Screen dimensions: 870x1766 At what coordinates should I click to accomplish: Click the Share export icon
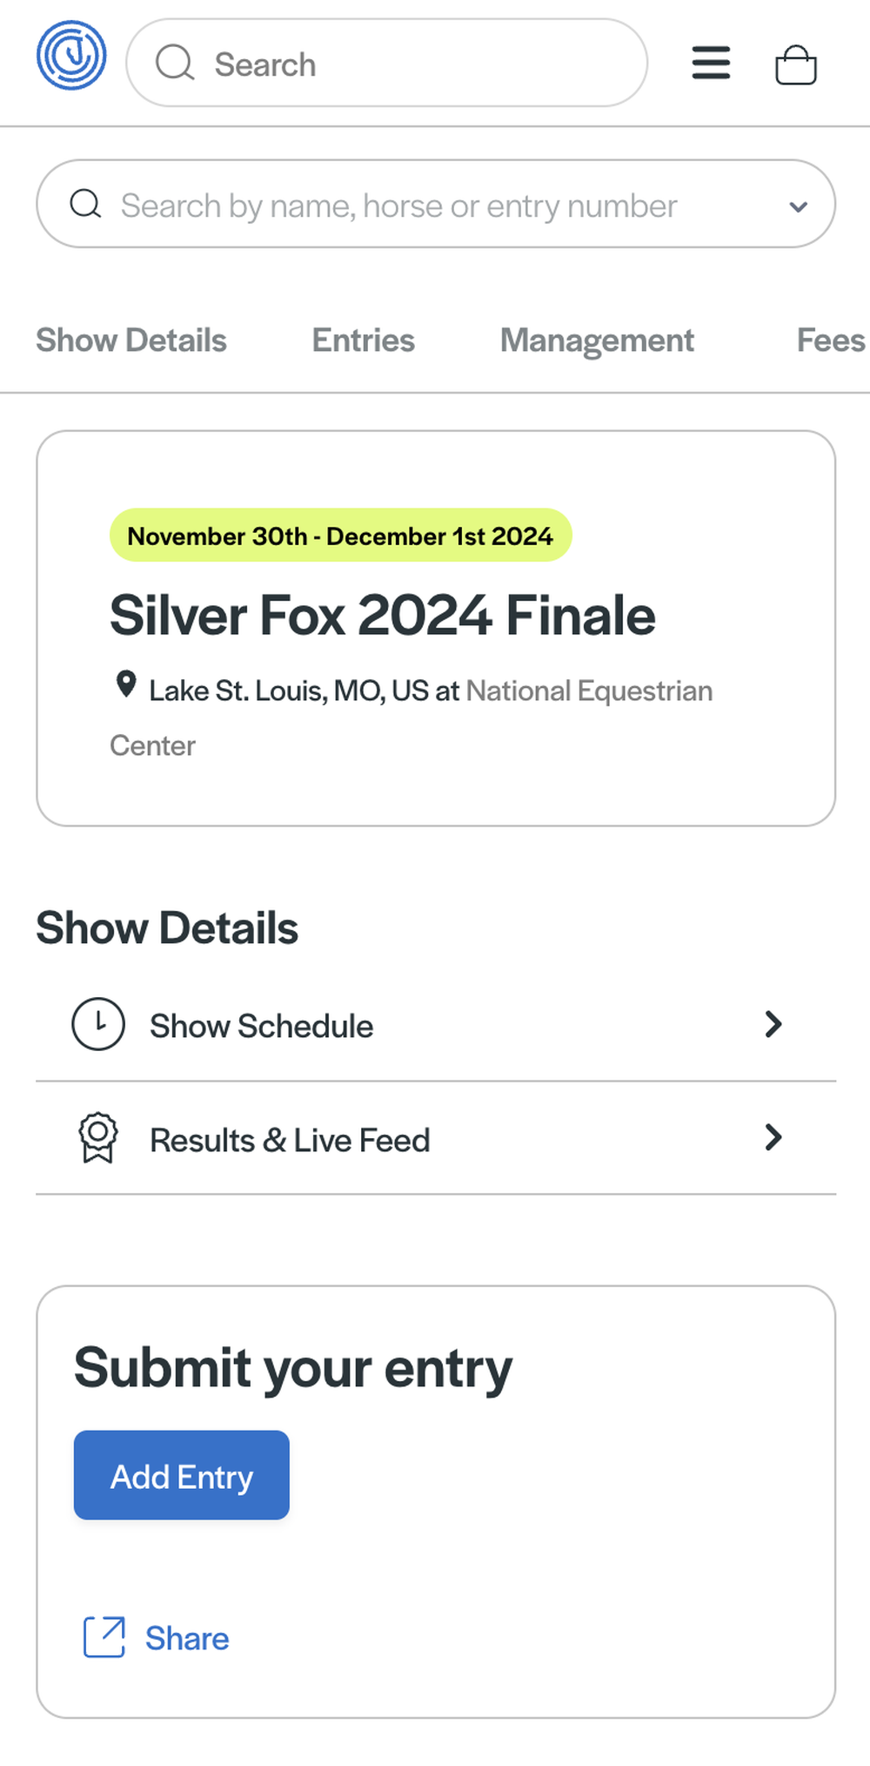click(x=104, y=1637)
